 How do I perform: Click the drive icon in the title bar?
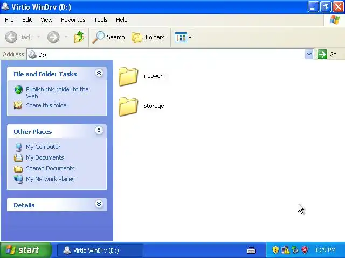pos(5,6)
